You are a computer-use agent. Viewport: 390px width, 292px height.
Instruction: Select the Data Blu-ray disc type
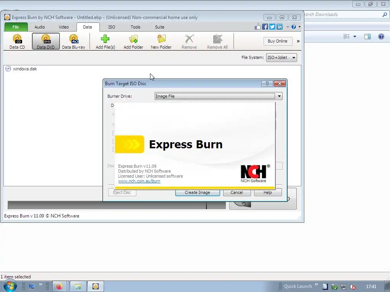(74, 41)
